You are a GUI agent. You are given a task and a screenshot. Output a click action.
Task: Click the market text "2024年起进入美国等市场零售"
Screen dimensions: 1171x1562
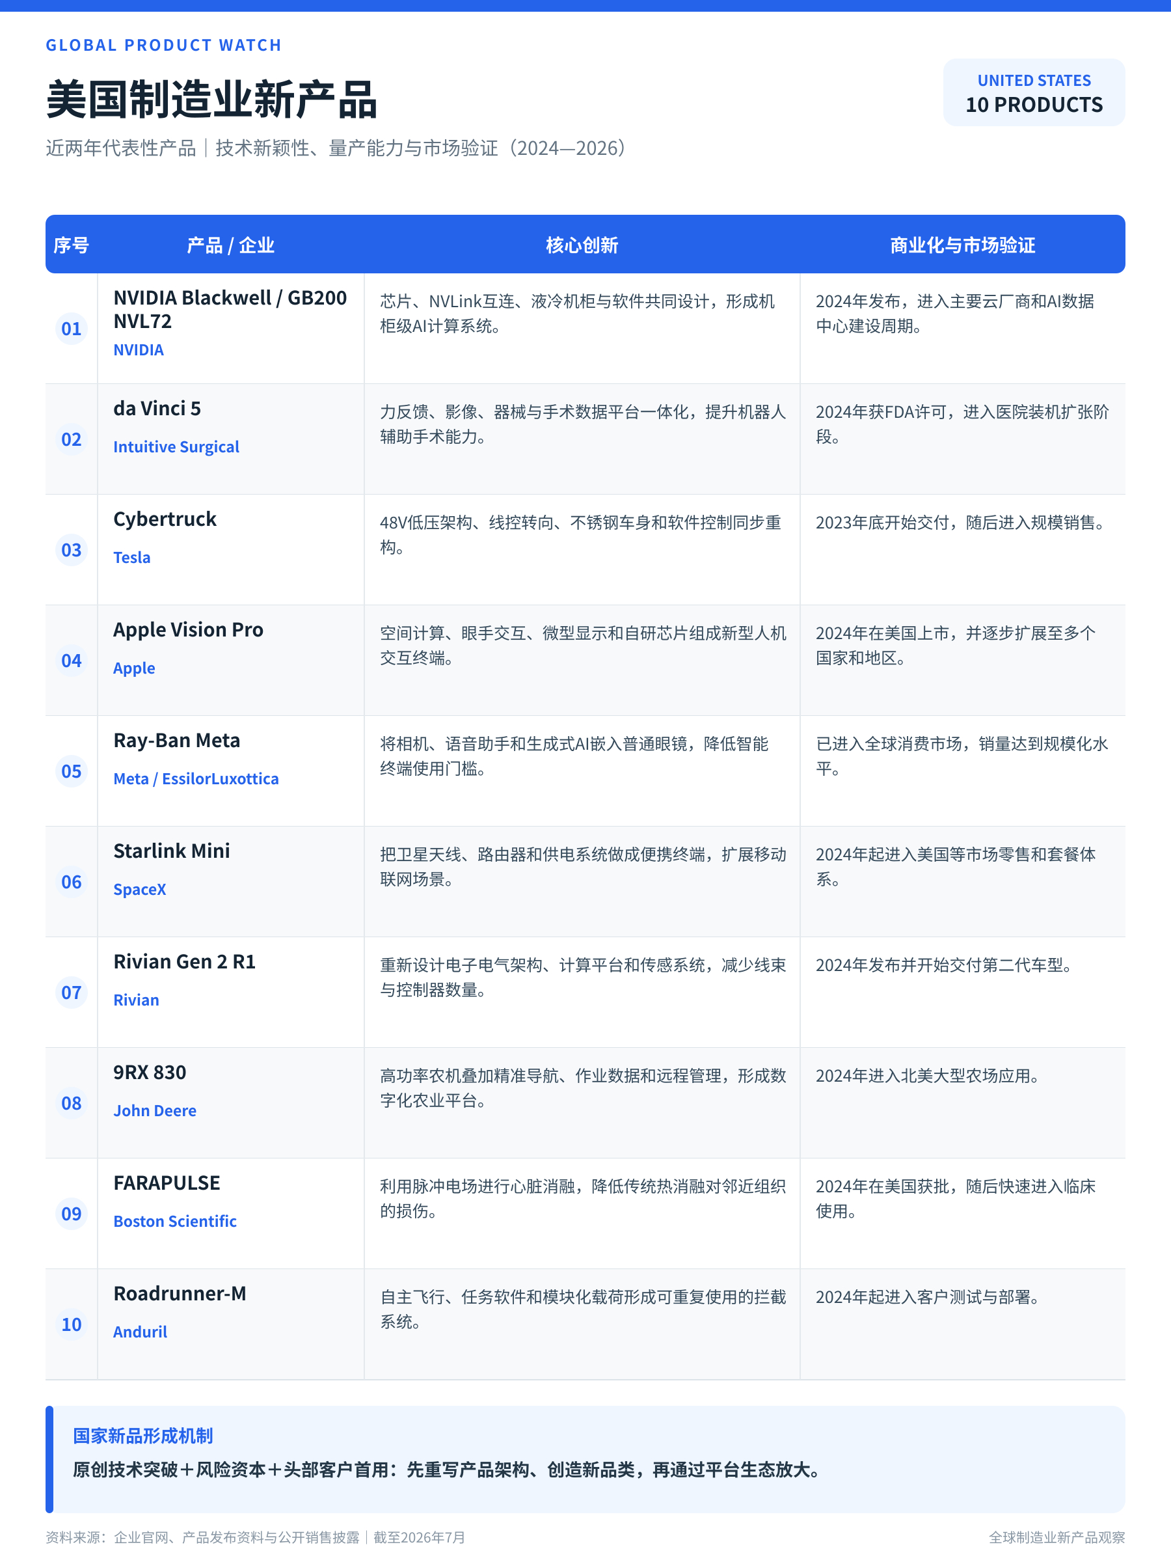coord(956,866)
